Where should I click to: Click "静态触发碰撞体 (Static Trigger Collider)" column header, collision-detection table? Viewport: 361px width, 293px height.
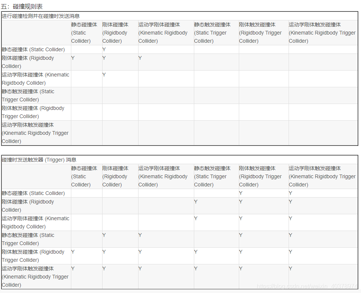tap(212, 33)
